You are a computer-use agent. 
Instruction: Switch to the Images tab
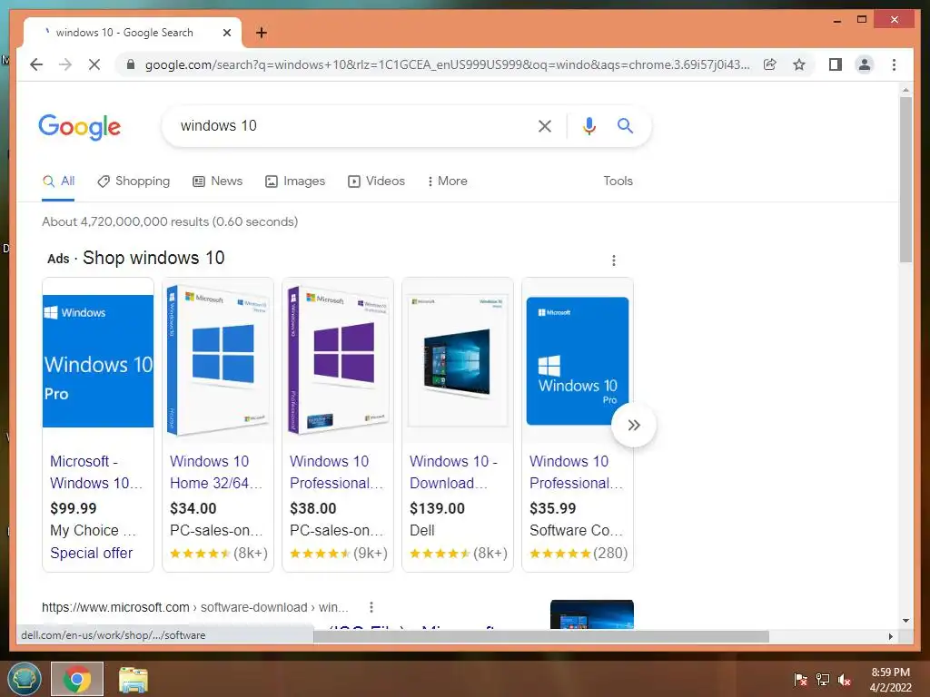click(x=295, y=182)
